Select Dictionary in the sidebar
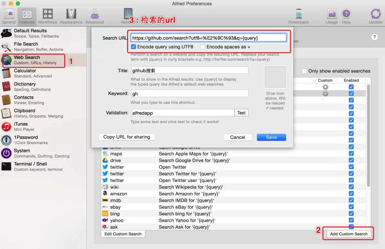The height and width of the screenshot is (249, 385). point(43,87)
